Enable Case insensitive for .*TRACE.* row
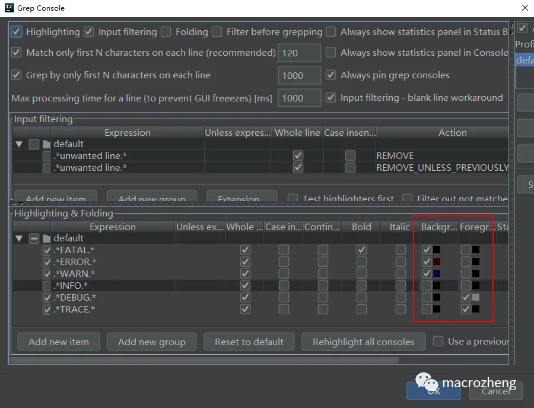534x408 pixels. point(284,310)
